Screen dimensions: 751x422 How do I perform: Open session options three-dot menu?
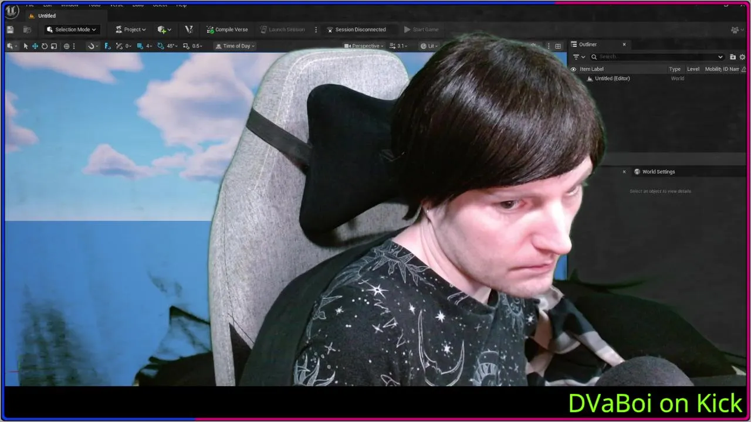pos(316,29)
